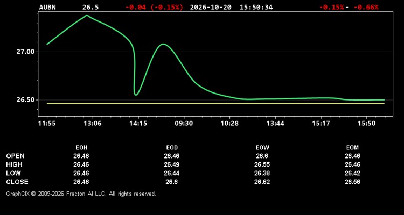Screen dimensions: 404x215
Task: Click the EOH CLOSE cell 26.46
Action: 81,182
